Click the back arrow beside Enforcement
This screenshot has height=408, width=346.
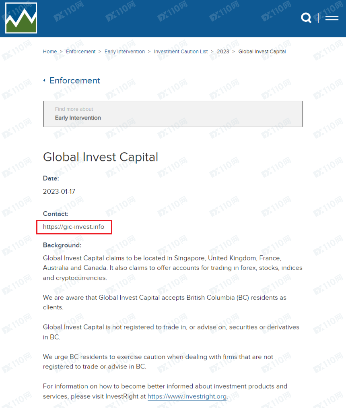point(44,81)
